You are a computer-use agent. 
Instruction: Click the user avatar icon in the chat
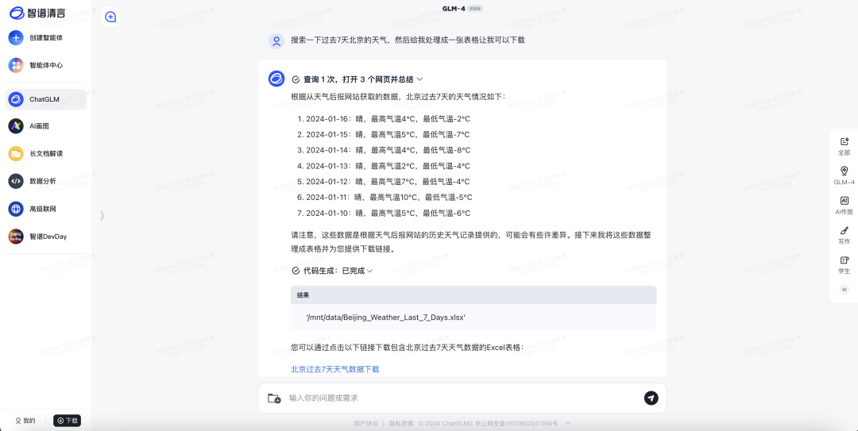pyautogui.click(x=276, y=40)
